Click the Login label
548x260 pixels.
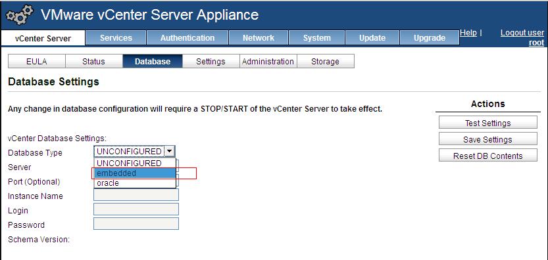point(18,211)
